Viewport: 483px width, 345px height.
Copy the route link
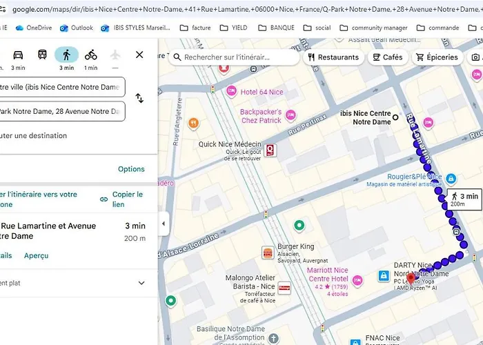click(122, 199)
